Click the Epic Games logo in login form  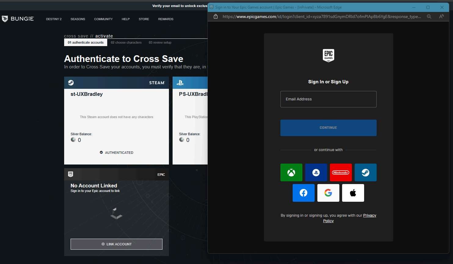click(x=328, y=56)
